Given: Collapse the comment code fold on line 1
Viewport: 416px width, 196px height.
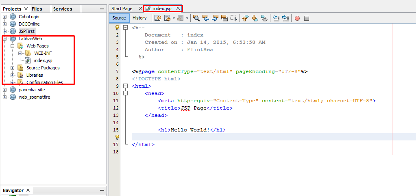Looking at the screenshot, I should (x=126, y=27).
